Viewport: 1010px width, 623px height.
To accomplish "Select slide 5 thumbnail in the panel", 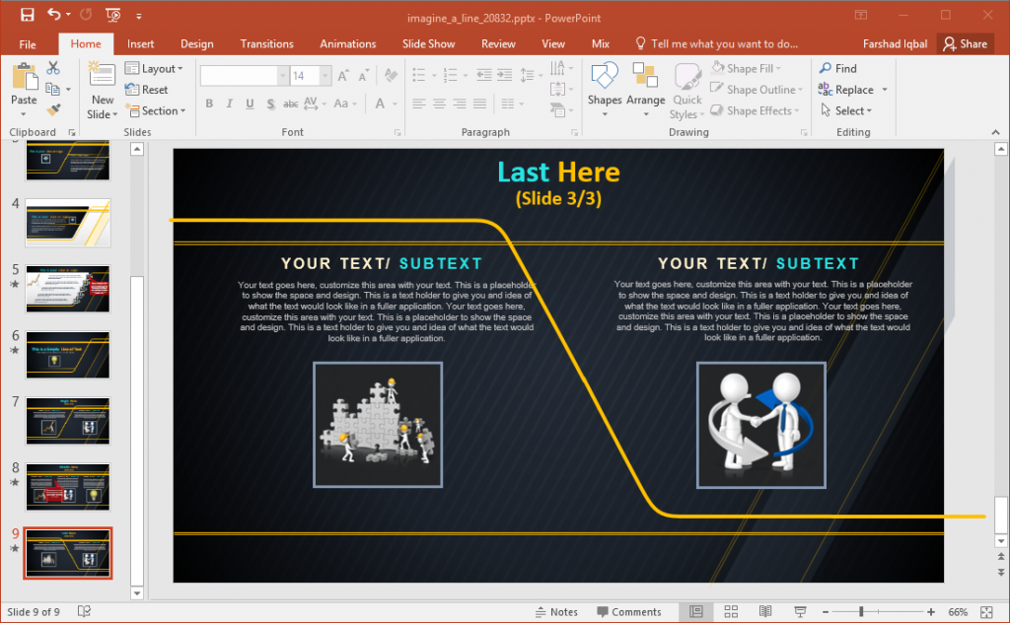I will [x=67, y=289].
